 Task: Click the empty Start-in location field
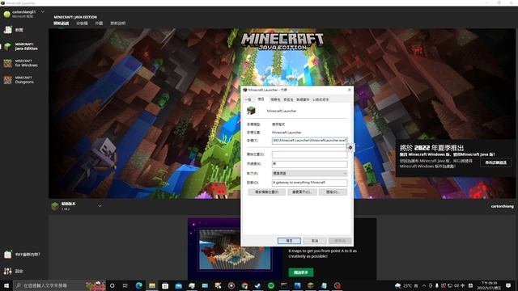309,154
